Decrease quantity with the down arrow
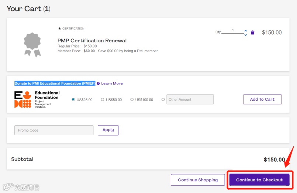Screen dimensions: 297x193 coord(245,35)
